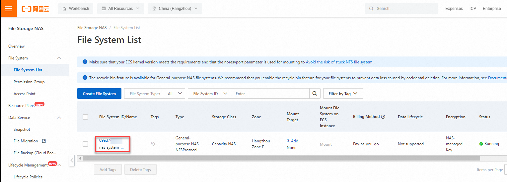
Task: Click the Mount link in ECS column
Action: coord(326,144)
